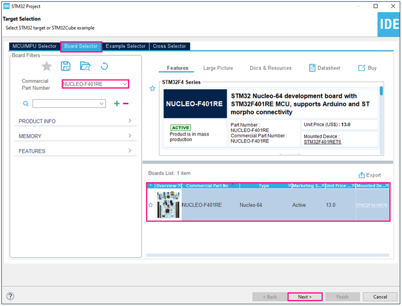
Task: Add a filter with the green plus icon
Action: (117, 103)
